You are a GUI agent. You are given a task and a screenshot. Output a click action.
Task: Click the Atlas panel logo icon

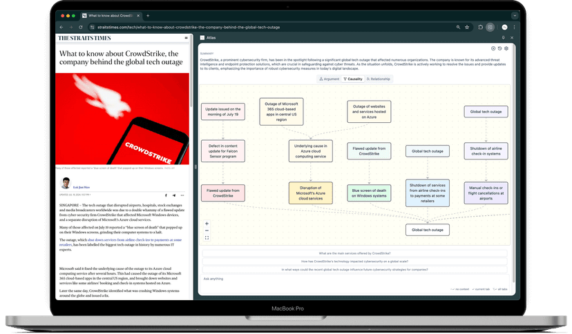coord(202,37)
